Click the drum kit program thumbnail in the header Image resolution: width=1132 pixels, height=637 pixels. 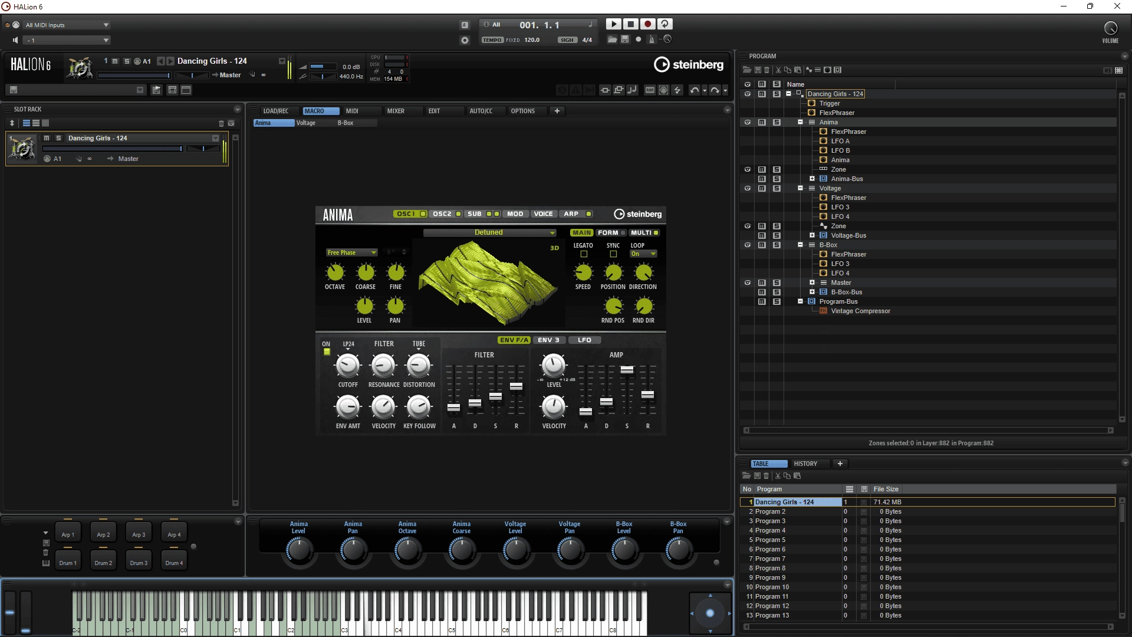(x=80, y=68)
